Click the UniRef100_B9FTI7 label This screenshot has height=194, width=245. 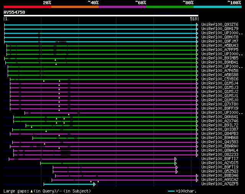coord(220,159)
